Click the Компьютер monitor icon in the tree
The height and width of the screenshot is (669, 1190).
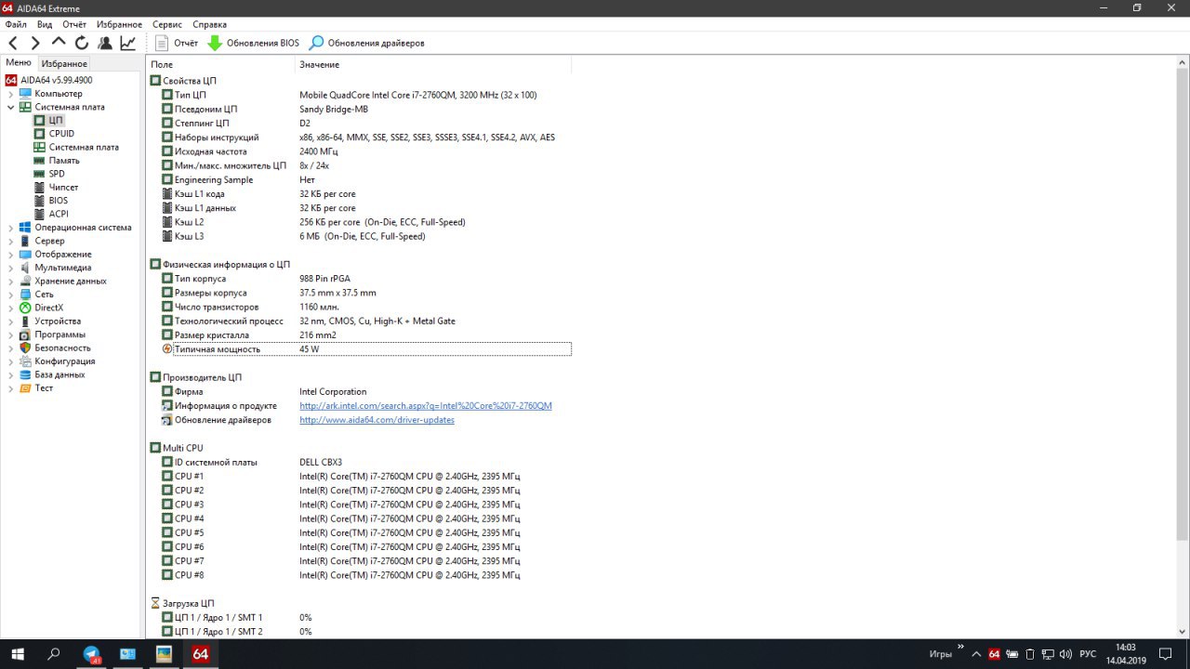point(25,94)
